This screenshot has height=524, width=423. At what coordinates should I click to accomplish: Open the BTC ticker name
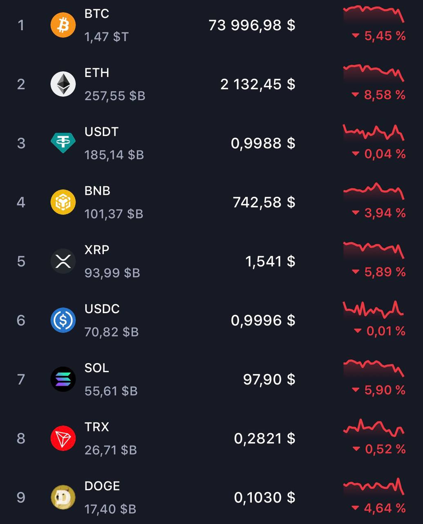(x=97, y=14)
